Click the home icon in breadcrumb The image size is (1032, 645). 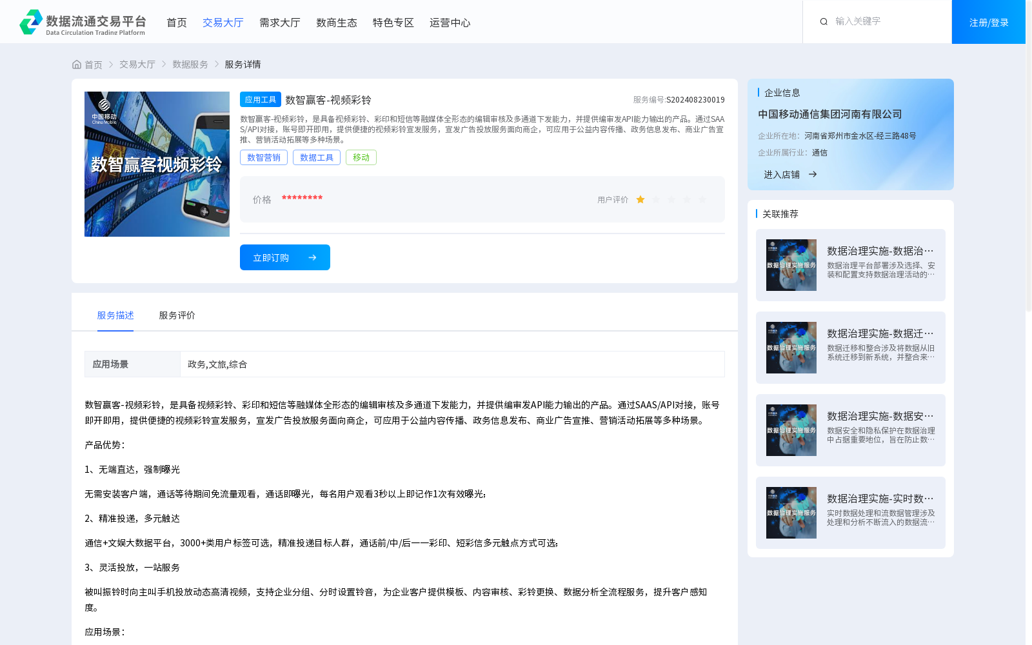77,64
